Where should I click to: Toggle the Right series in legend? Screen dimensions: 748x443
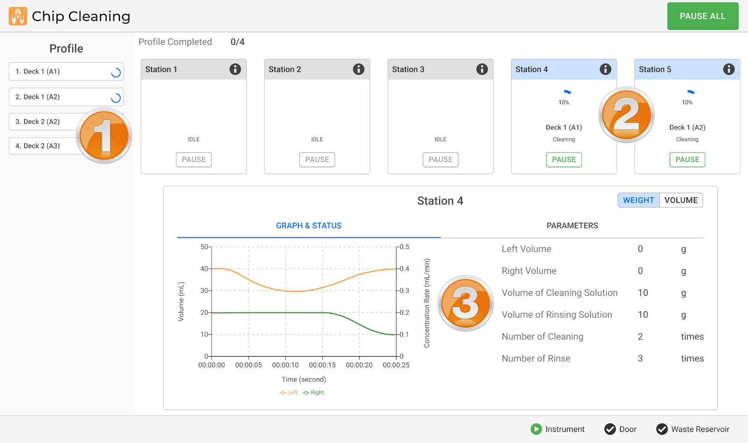tap(314, 393)
